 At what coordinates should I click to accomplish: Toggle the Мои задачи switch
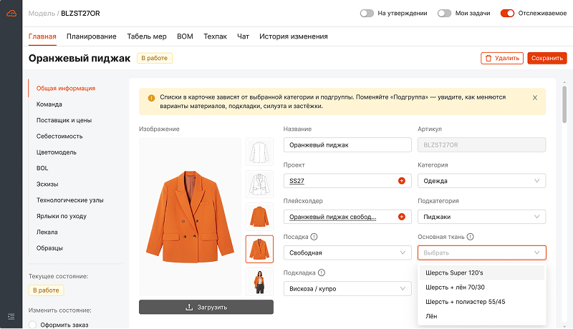(x=444, y=14)
